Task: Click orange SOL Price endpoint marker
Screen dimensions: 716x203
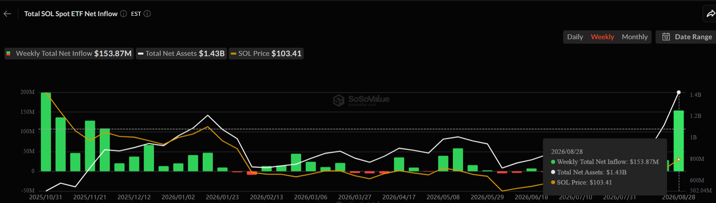Action: (x=679, y=159)
